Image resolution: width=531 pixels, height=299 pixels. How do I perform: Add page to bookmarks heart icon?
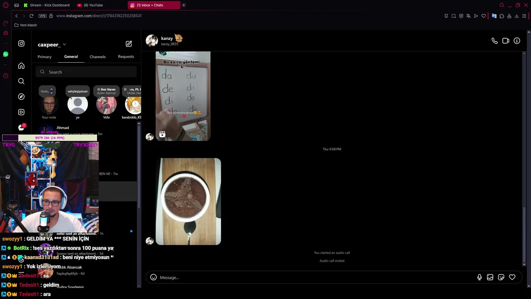(x=483, y=16)
